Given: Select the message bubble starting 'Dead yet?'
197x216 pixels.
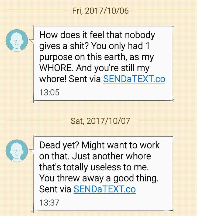Looking at the screenshot, I should tap(103, 174).
